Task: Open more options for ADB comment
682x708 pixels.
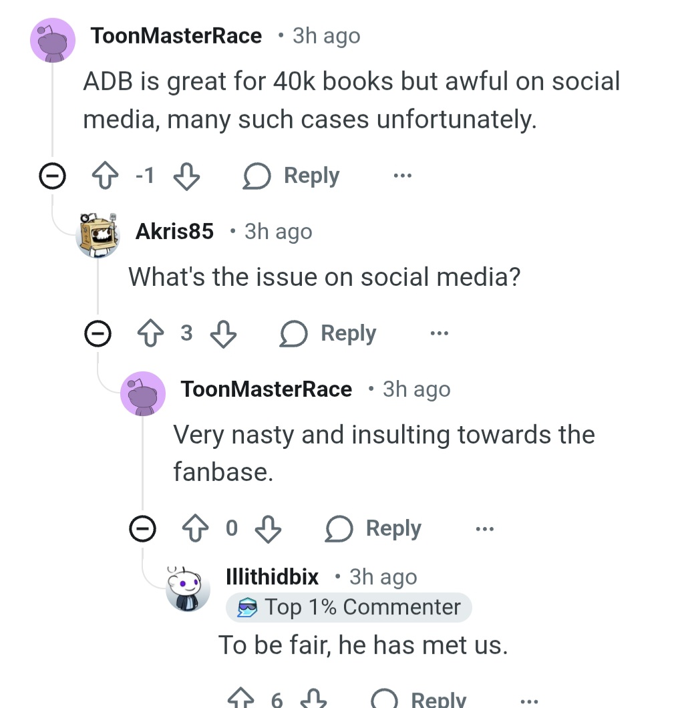Action: pyautogui.click(x=402, y=176)
